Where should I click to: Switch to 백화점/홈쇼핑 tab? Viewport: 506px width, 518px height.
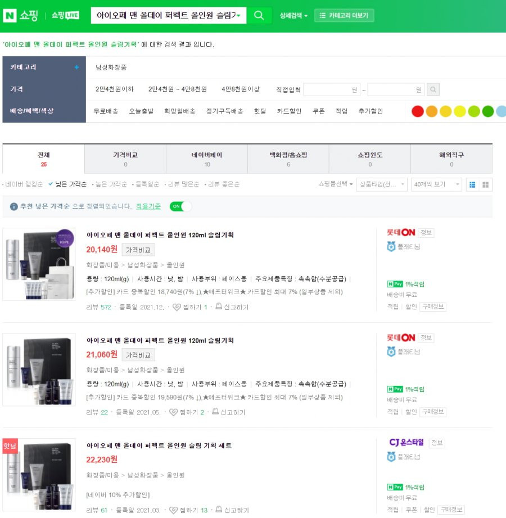point(288,159)
